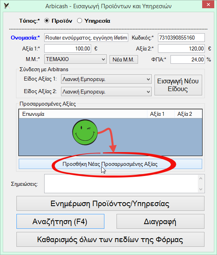Screen dimensions: 217x255
Task: Click Ενημέρωση Προϊόντος/Υπηρεσίας button
Action: click(110, 203)
